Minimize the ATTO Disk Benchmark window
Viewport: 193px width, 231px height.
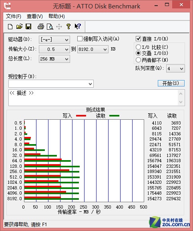[x=156, y=6]
